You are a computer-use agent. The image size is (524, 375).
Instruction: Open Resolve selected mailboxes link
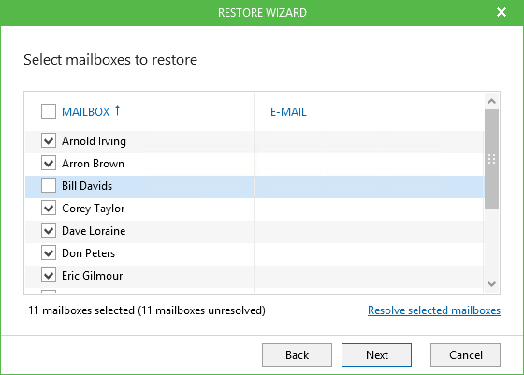pyautogui.click(x=434, y=310)
